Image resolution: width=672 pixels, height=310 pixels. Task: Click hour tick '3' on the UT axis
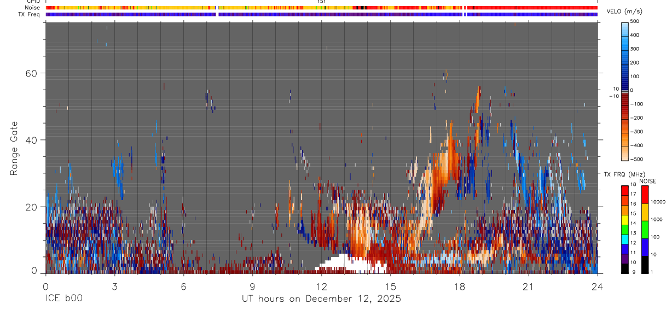point(114,286)
